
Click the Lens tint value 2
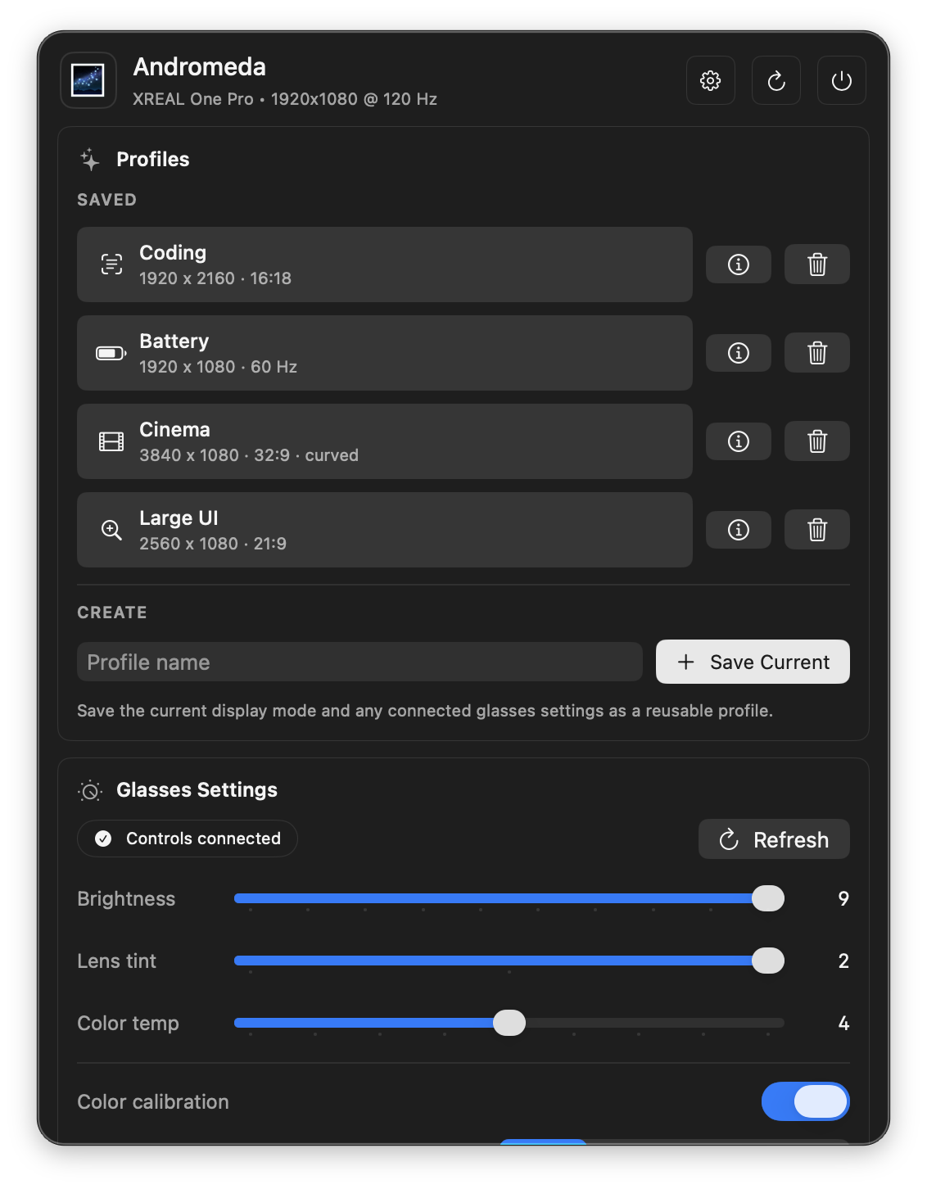pyautogui.click(x=843, y=961)
